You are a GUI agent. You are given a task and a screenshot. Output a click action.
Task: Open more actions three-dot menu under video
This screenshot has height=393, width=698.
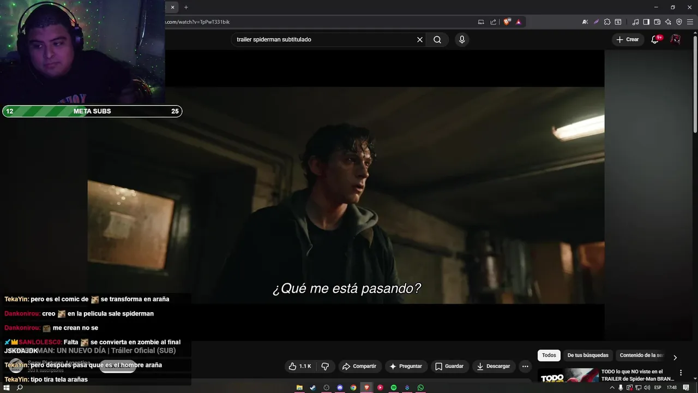(x=525, y=366)
